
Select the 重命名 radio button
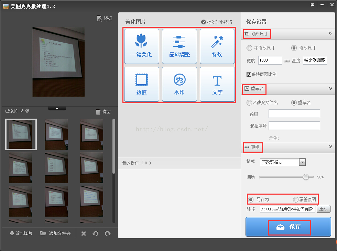point(294,103)
